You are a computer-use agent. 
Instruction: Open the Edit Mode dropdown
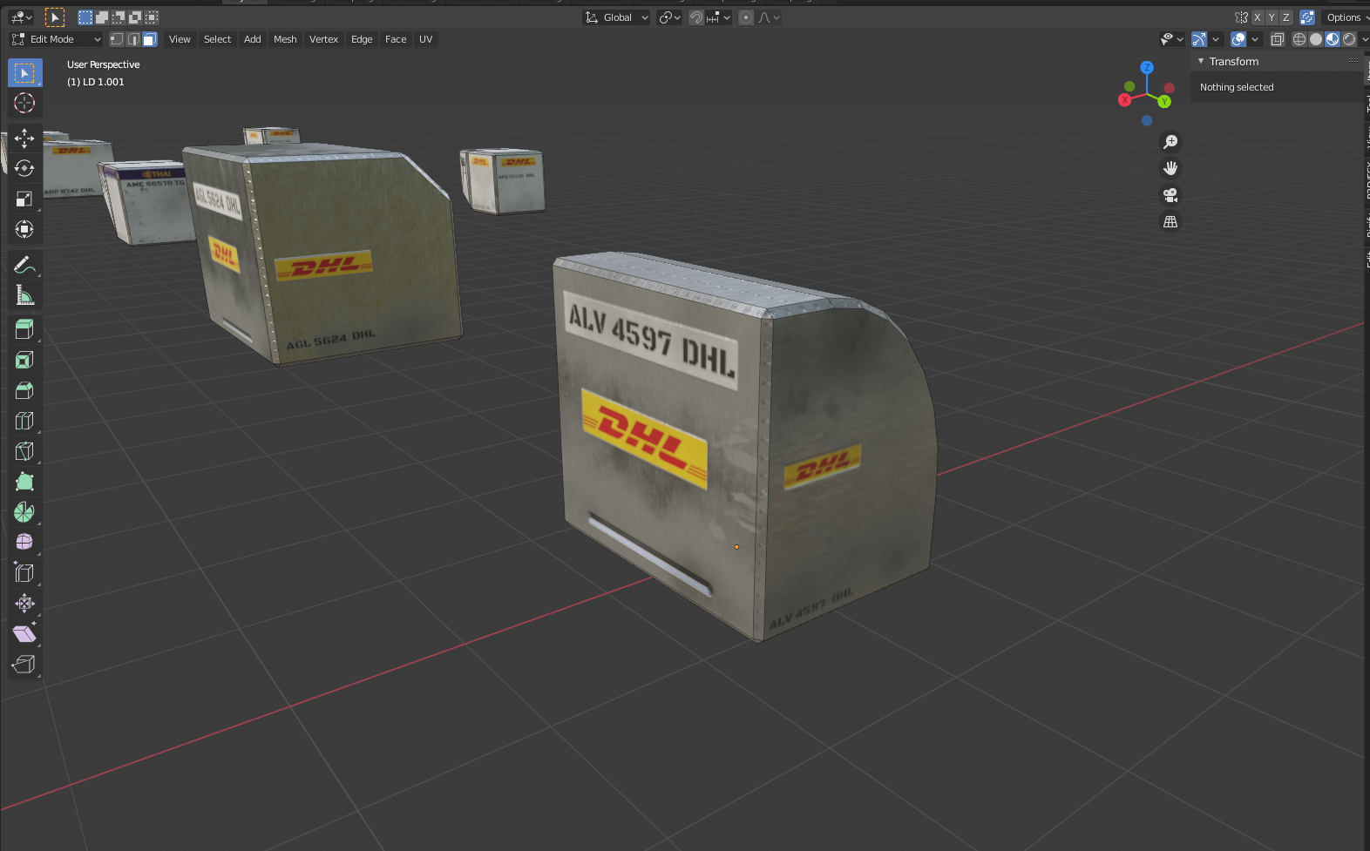(x=57, y=39)
